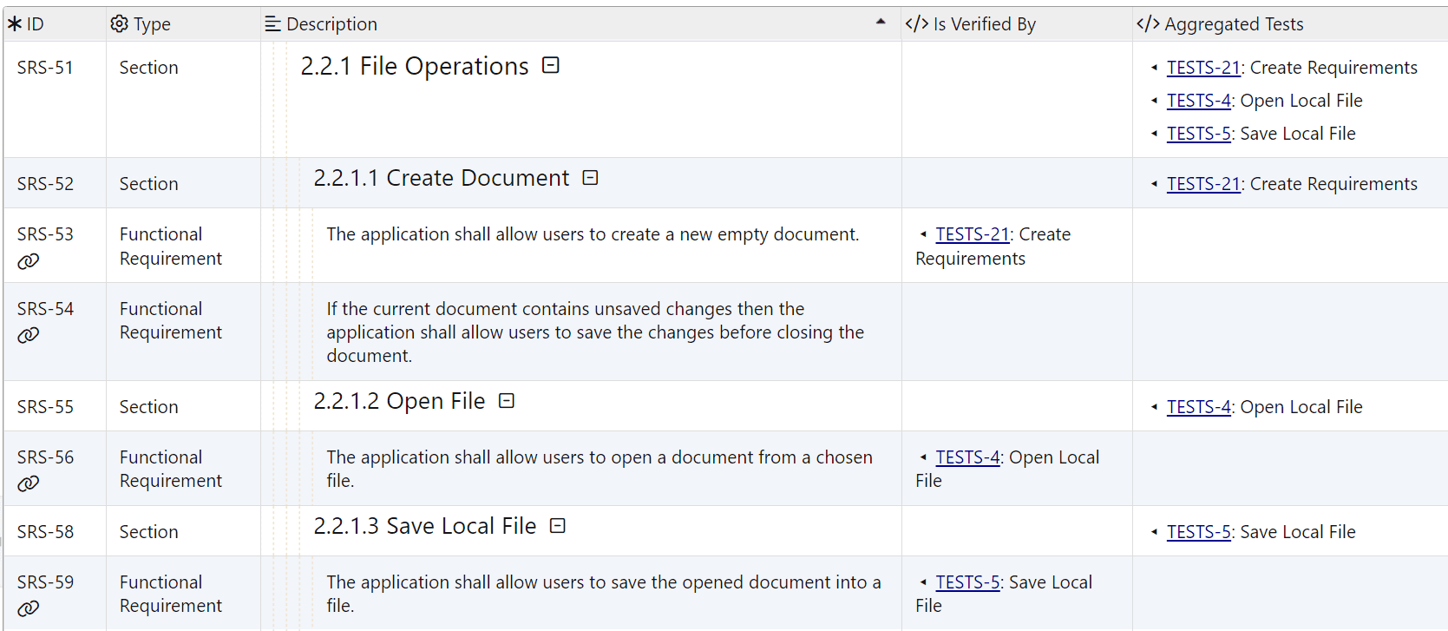
Task: Click Section type in SRS-52 row
Action: (x=148, y=184)
